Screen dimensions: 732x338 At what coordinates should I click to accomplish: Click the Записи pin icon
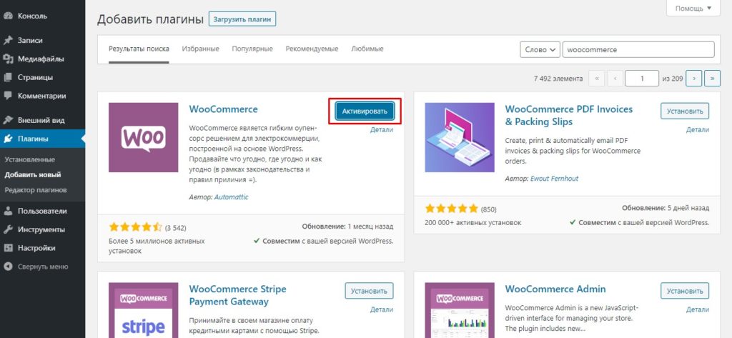pos(8,40)
